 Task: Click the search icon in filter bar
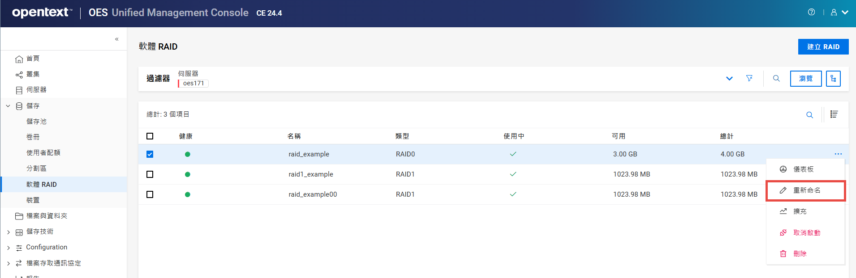pyautogui.click(x=776, y=79)
